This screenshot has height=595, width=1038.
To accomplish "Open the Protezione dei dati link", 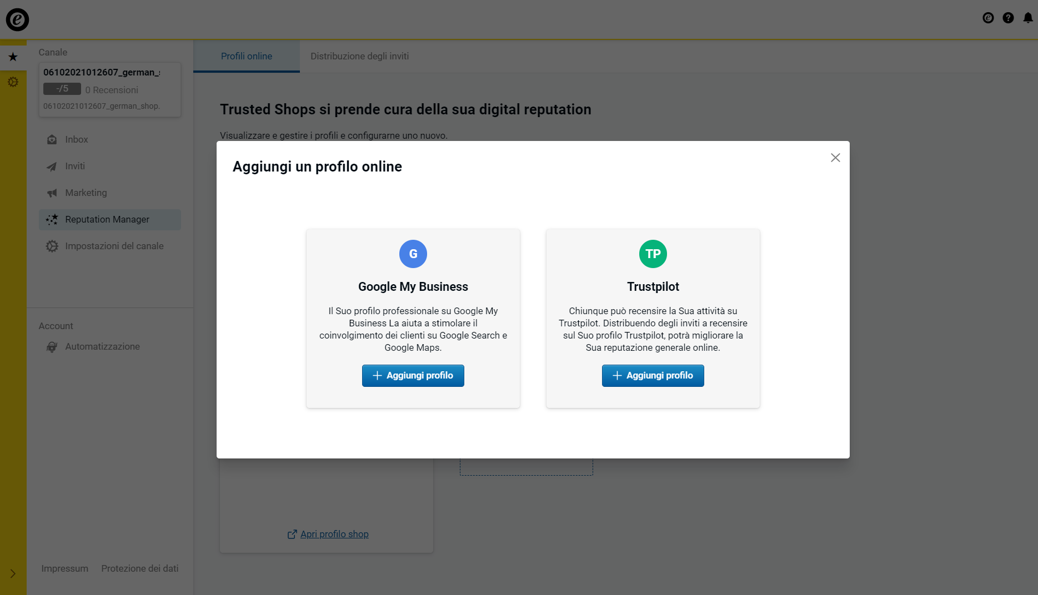I will [140, 568].
